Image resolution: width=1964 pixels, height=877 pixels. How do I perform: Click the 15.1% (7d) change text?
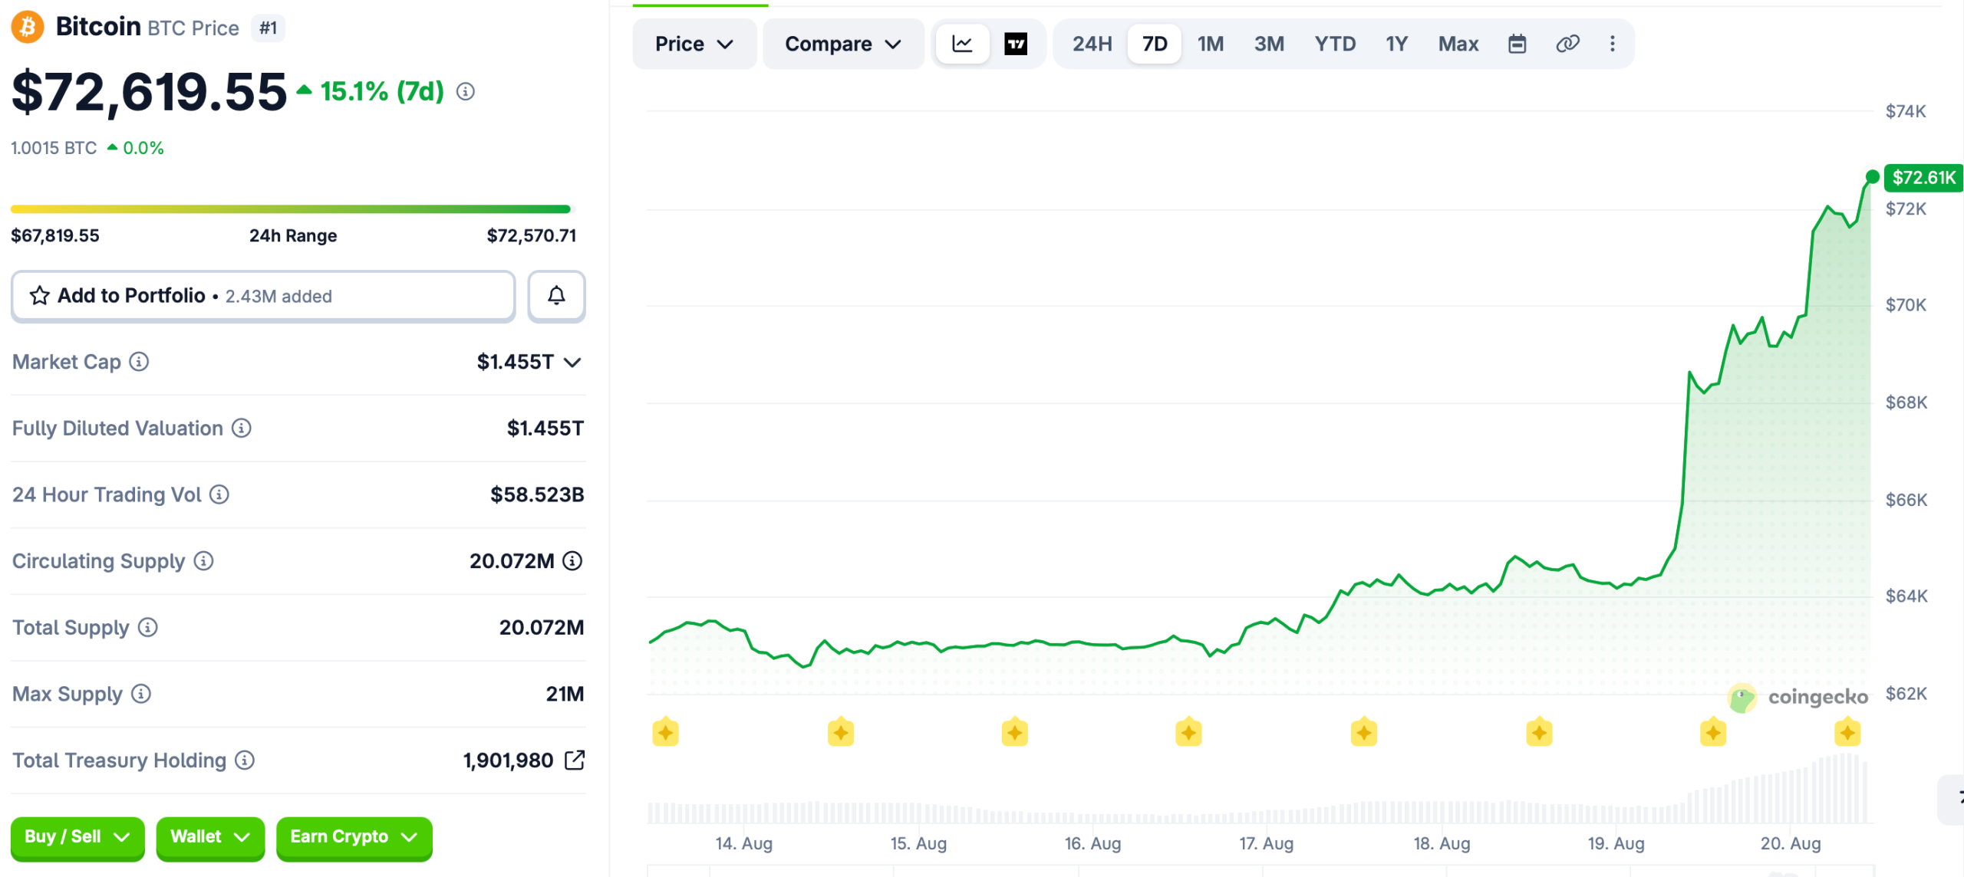coord(381,92)
